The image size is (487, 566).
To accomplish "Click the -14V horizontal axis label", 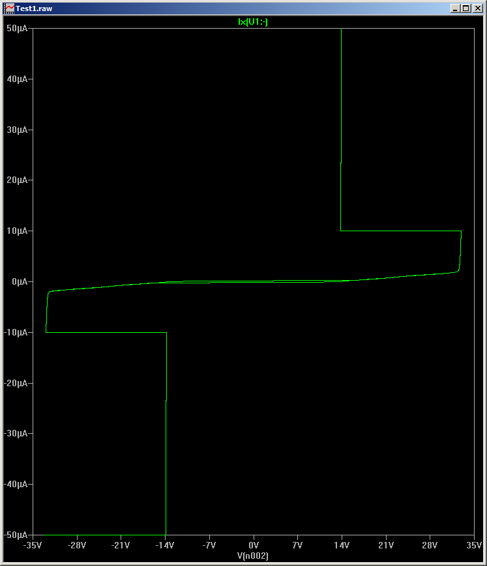I will point(165,545).
